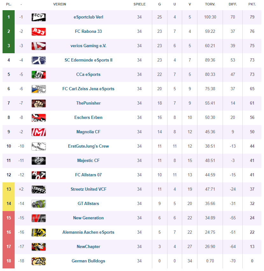Open SC Edermünde eSports II team page

(x=89, y=60)
